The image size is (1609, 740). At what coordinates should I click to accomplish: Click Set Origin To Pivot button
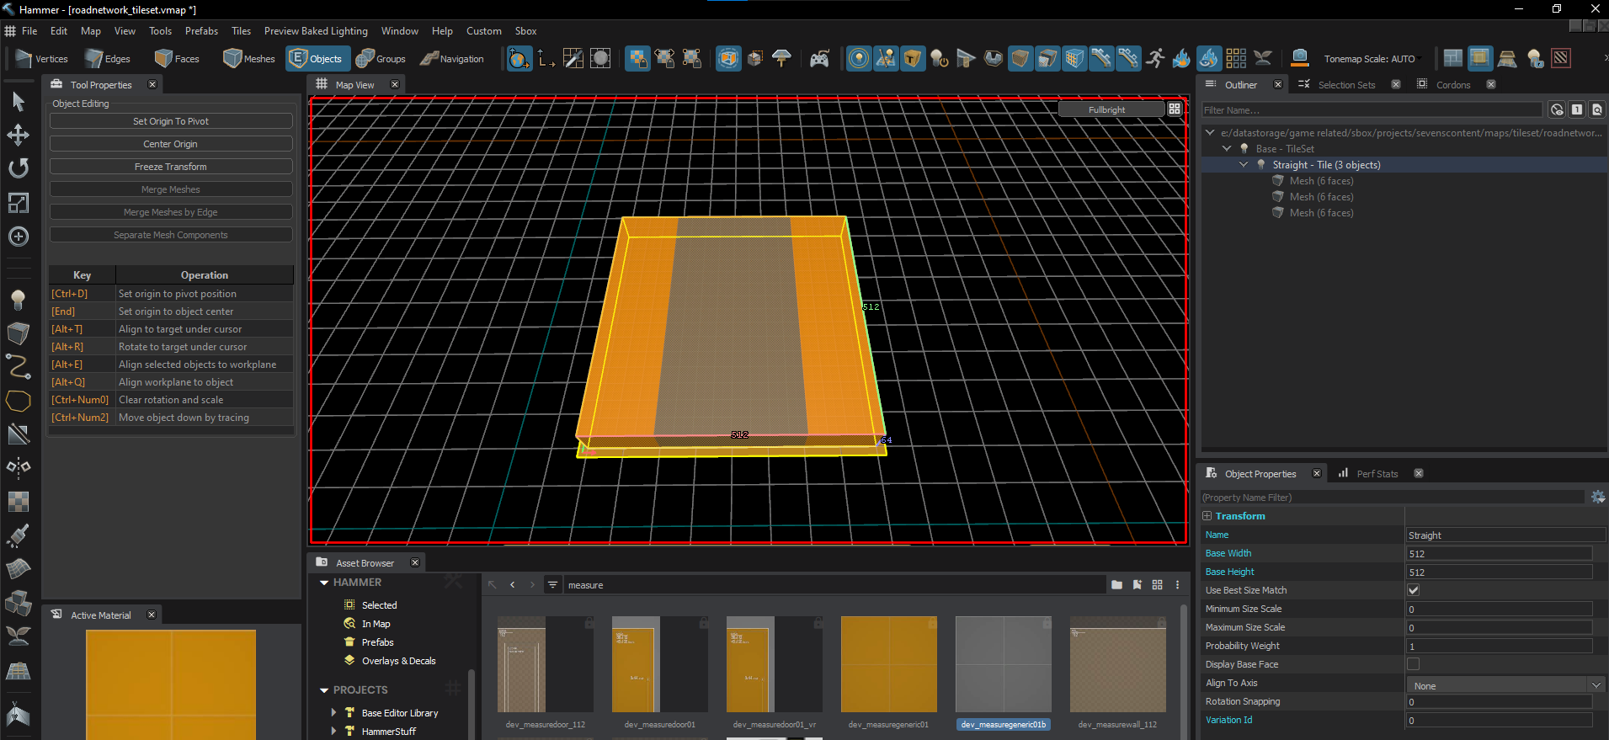171,121
